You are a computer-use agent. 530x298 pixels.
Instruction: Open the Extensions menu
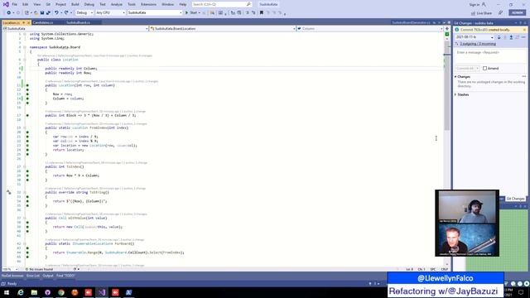coord(148,4)
